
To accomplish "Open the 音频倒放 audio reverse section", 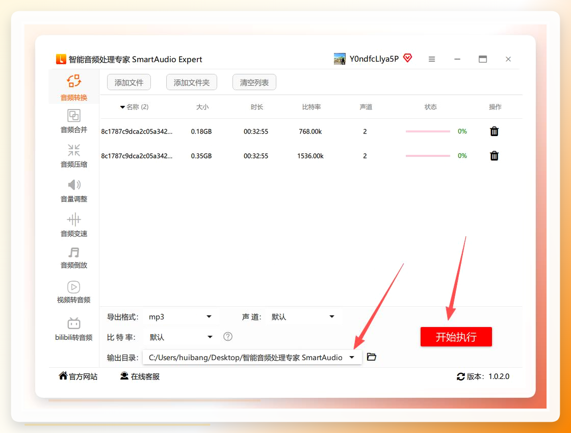I will click(x=74, y=258).
